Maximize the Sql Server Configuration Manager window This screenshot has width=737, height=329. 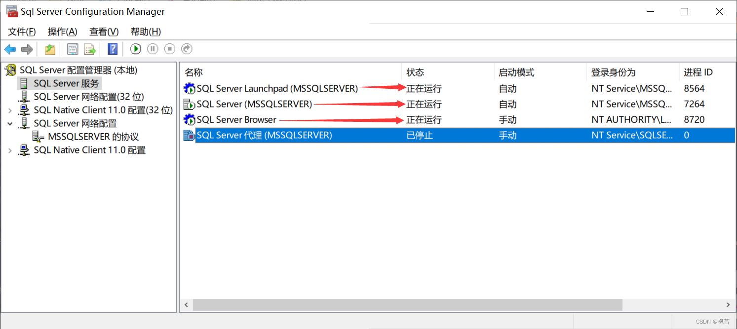pos(684,12)
